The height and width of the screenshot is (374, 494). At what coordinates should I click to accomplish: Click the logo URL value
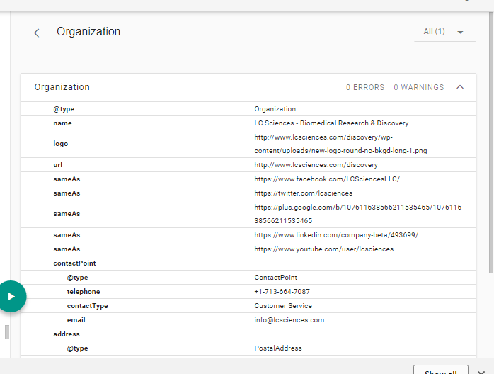click(340, 144)
